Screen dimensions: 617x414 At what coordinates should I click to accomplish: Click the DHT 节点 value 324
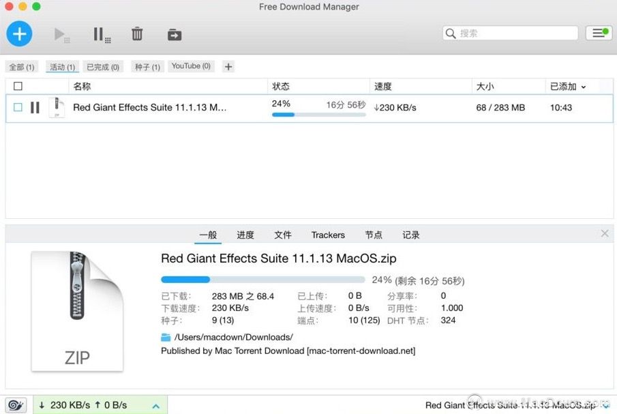click(x=448, y=321)
